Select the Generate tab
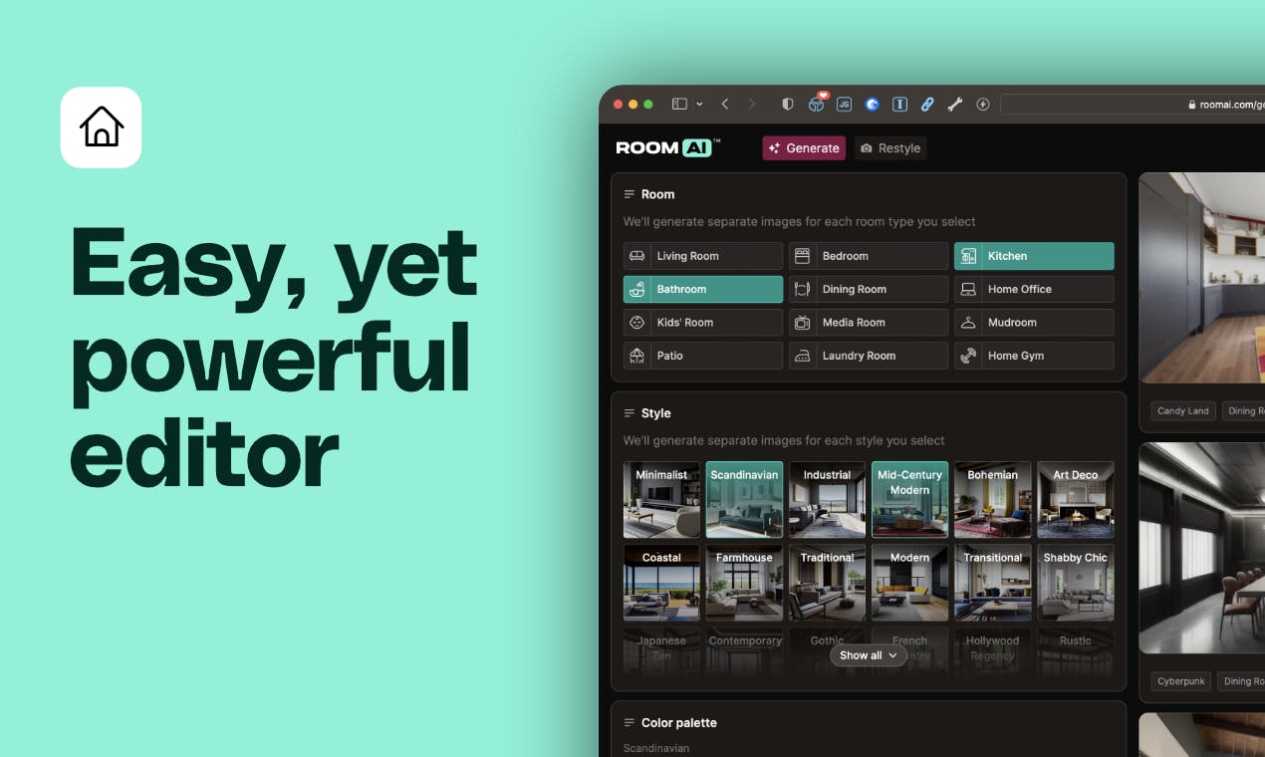Image resolution: width=1265 pixels, height=757 pixels. pos(804,148)
